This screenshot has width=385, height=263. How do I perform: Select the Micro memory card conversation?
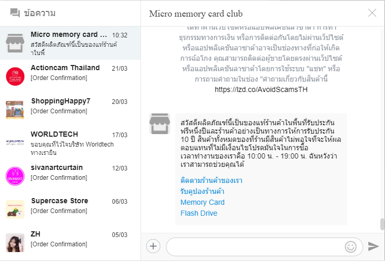tap(70, 43)
